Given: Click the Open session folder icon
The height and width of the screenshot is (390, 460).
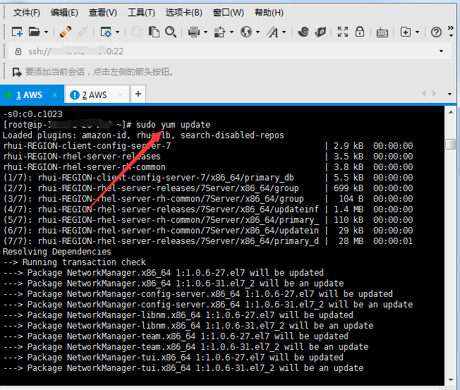Looking at the screenshot, I should (35, 32).
